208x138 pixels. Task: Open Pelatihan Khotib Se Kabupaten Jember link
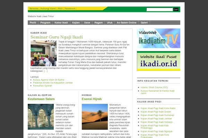pyautogui.click(x=53, y=83)
